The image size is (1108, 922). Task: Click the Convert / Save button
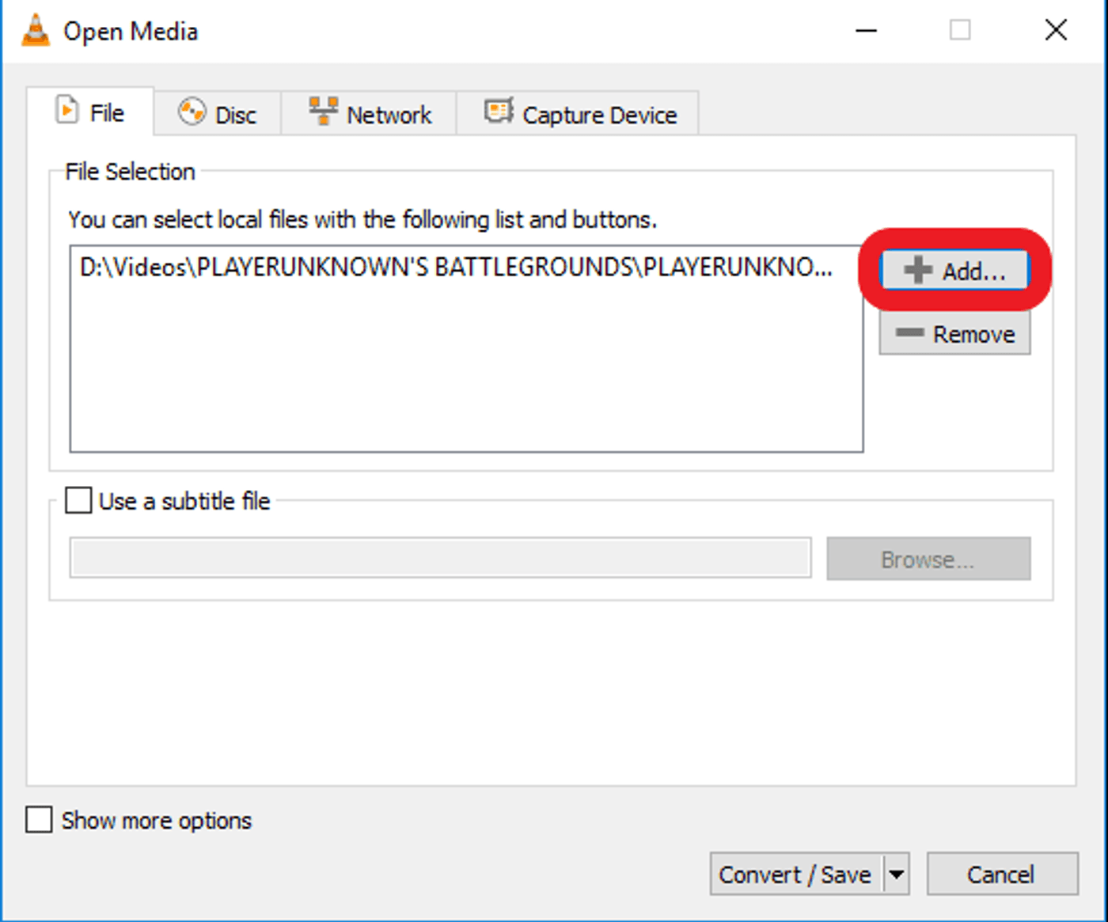point(795,874)
